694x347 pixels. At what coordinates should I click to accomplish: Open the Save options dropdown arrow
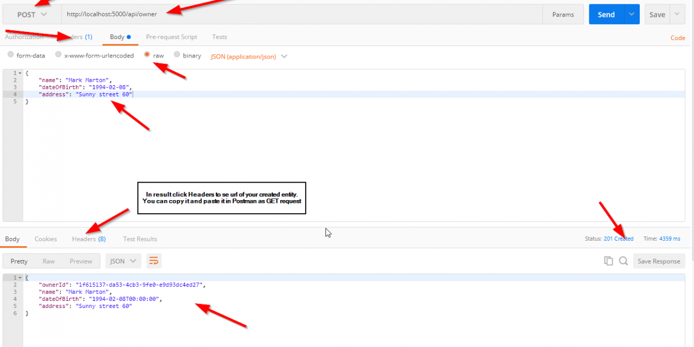pos(677,15)
